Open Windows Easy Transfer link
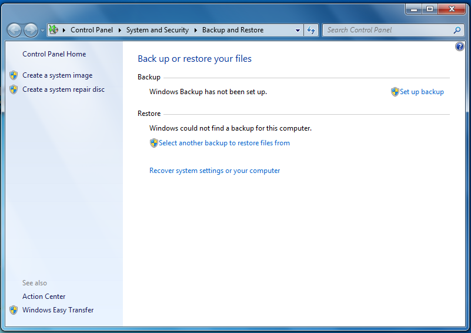The width and height of the screenshot is (471, 333). pyautogui.click(x=58, y=310)
